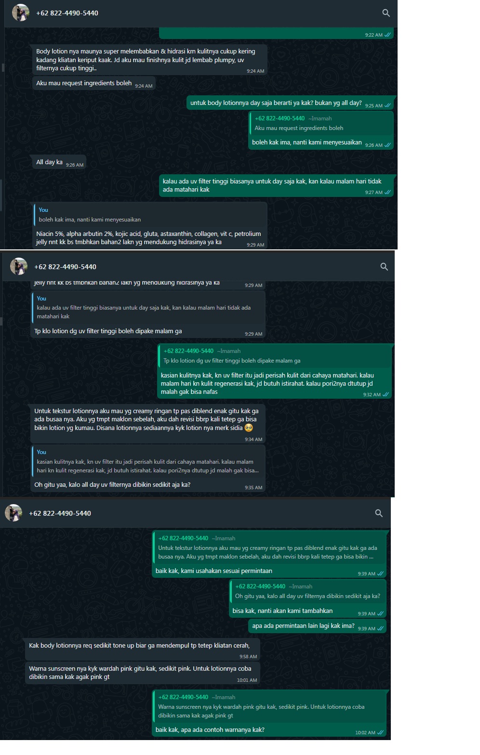Click the emoji in the "merk sidia" message
Image resolution: width=480 pixels, height=755 pixels.
pyautogui.click(x=249, y=428)
